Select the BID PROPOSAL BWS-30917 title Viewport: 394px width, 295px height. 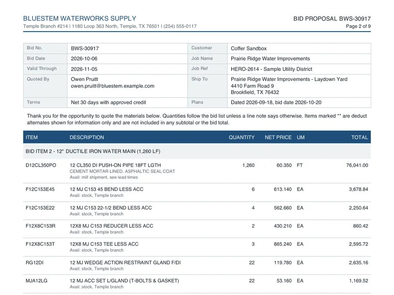click(332, 18)
